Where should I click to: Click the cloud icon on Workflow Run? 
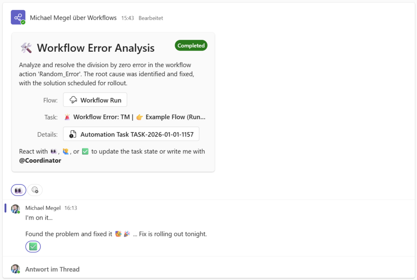[x=73, y=100]
